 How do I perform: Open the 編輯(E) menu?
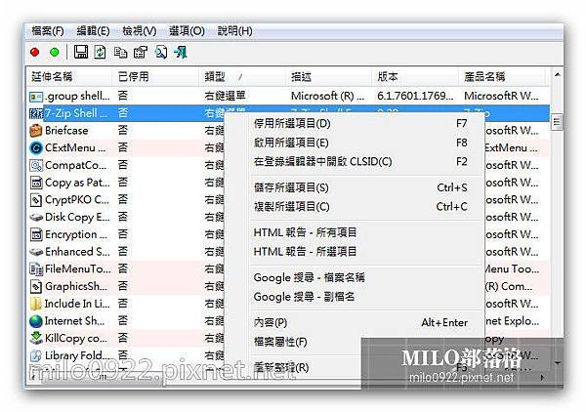coord(93,31)
